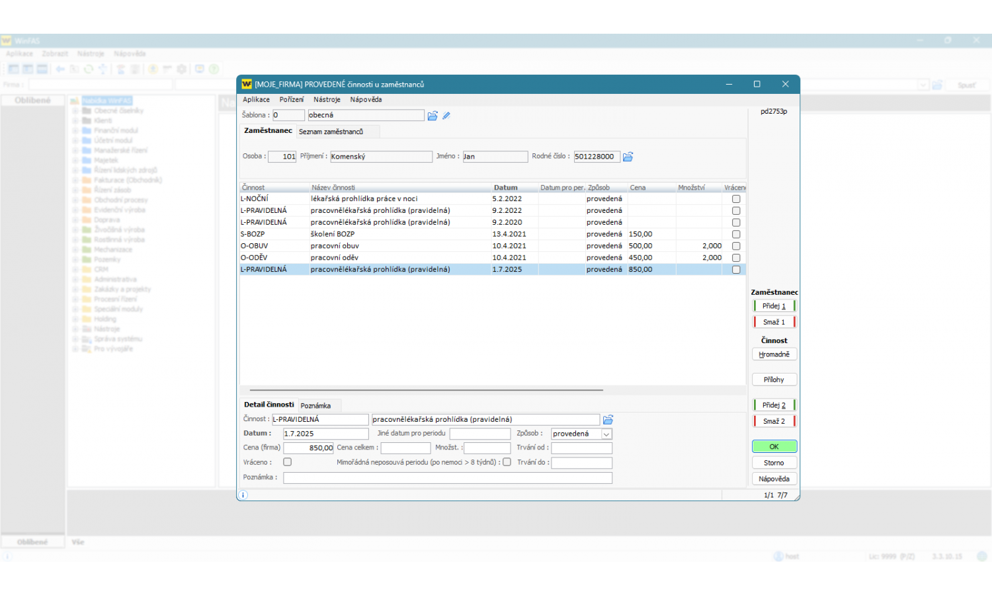Click Holding folder icon in main tree
The image size is (992, 595).
pyautogui.click(x=87, y=319)
